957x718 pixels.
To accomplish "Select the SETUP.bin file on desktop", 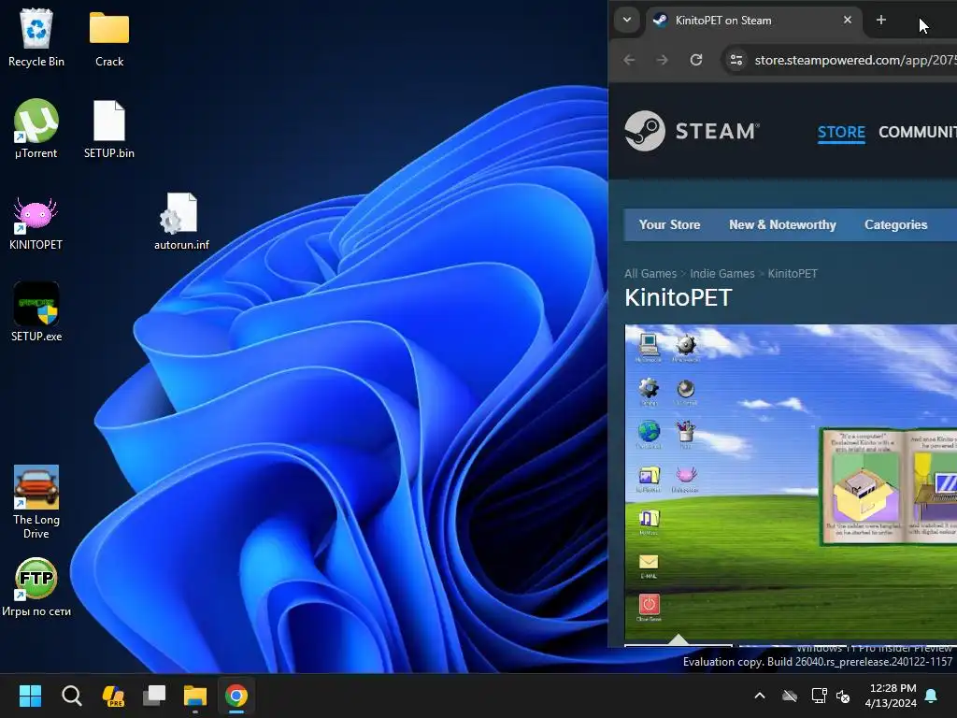I will point(109,129).
